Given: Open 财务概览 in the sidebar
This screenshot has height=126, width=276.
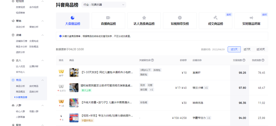Looking at the screenshot, I should (34, 47).
